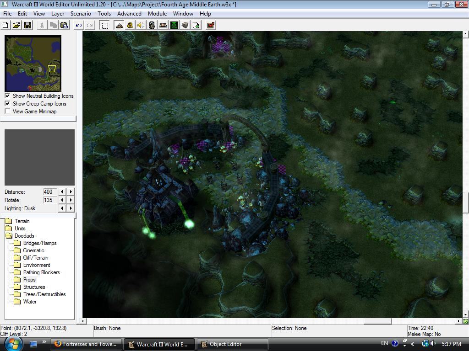469x351 pixels.
Task: Click the Redo arrow icon
Action: point(90,26)
